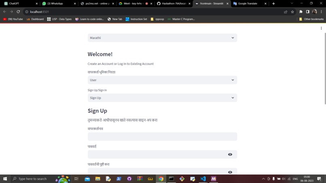326x183 pixels.
Task: View site information icon in address bar
Action: tap(27, 12)
